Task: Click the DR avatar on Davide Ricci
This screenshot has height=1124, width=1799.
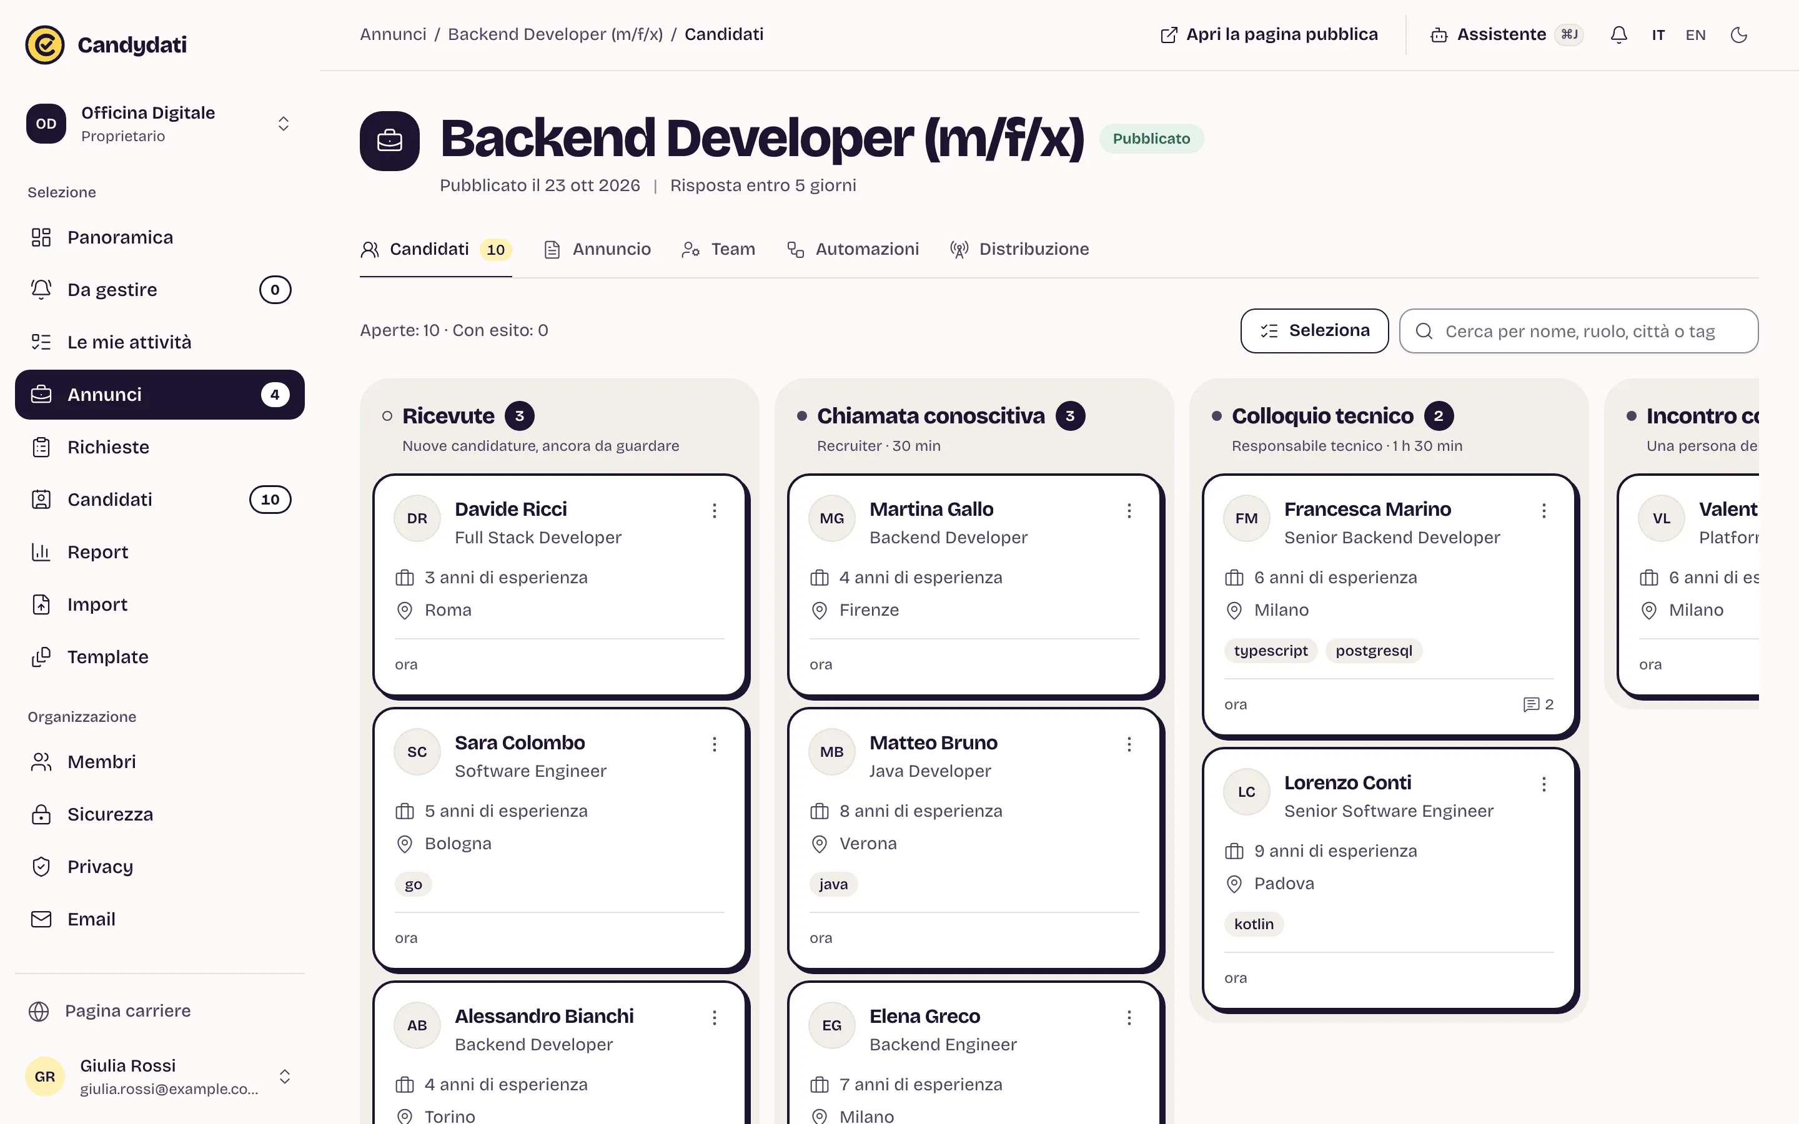Action: coord(417,518)
